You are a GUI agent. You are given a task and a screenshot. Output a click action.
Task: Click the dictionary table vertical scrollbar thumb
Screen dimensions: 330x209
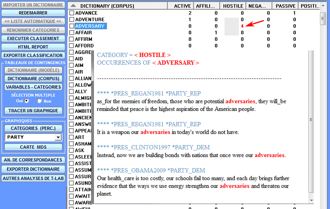click(323, 19)
